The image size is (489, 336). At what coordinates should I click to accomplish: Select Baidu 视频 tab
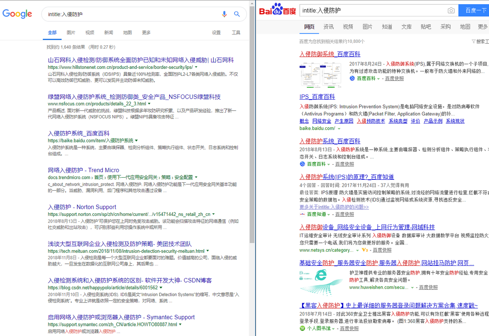point(348,27)
